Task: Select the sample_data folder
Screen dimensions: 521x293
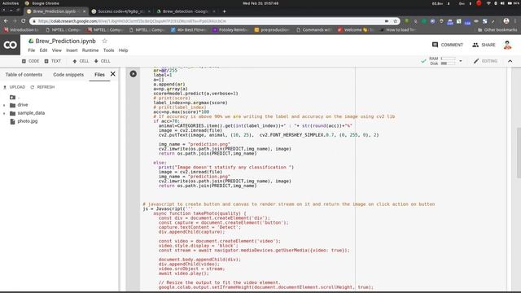Action: click(x=27, y=113)
